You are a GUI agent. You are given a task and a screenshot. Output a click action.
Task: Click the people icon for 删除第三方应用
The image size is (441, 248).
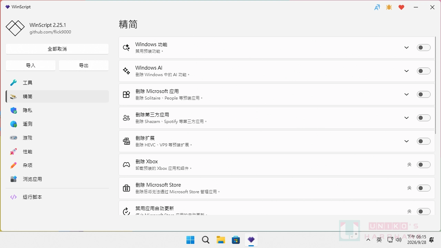[126, 118]
